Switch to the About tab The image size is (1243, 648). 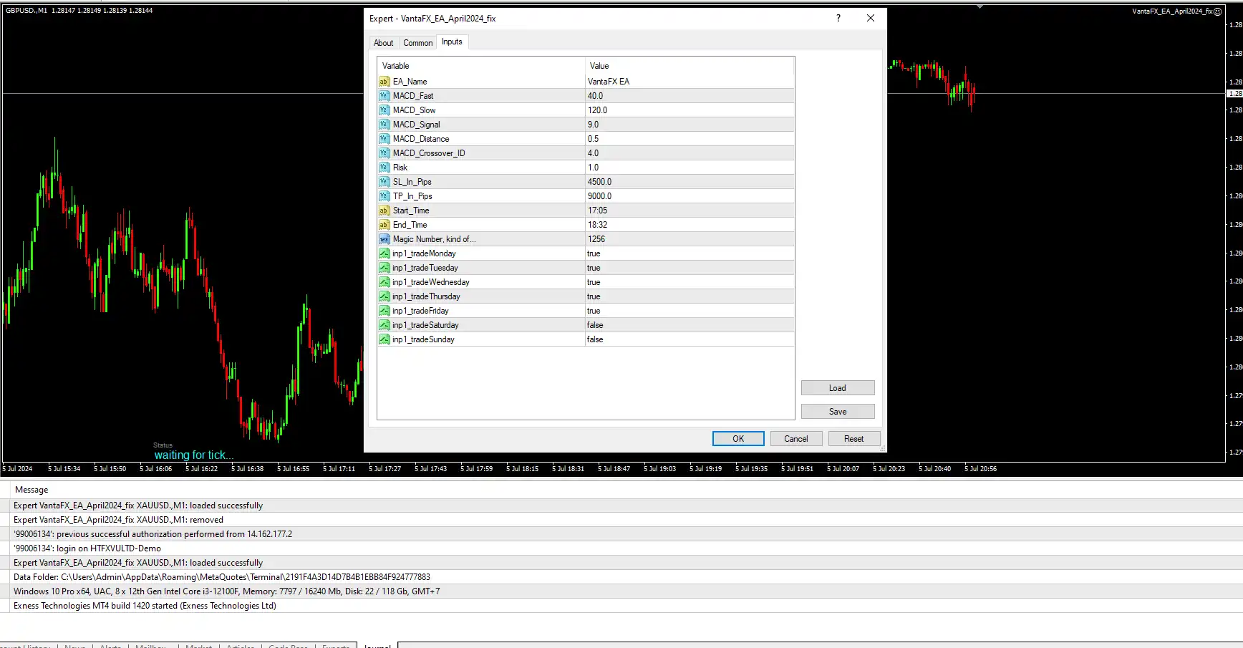pyautogui.click(x=383, y=43)
